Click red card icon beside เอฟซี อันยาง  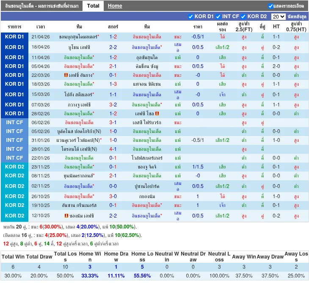click(x=66, y=75)
